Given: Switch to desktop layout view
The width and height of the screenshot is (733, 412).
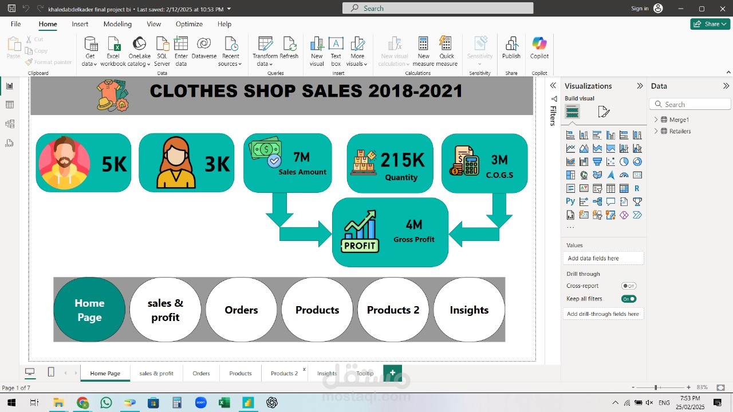Looking at the screenshot, I should point(30,372).
